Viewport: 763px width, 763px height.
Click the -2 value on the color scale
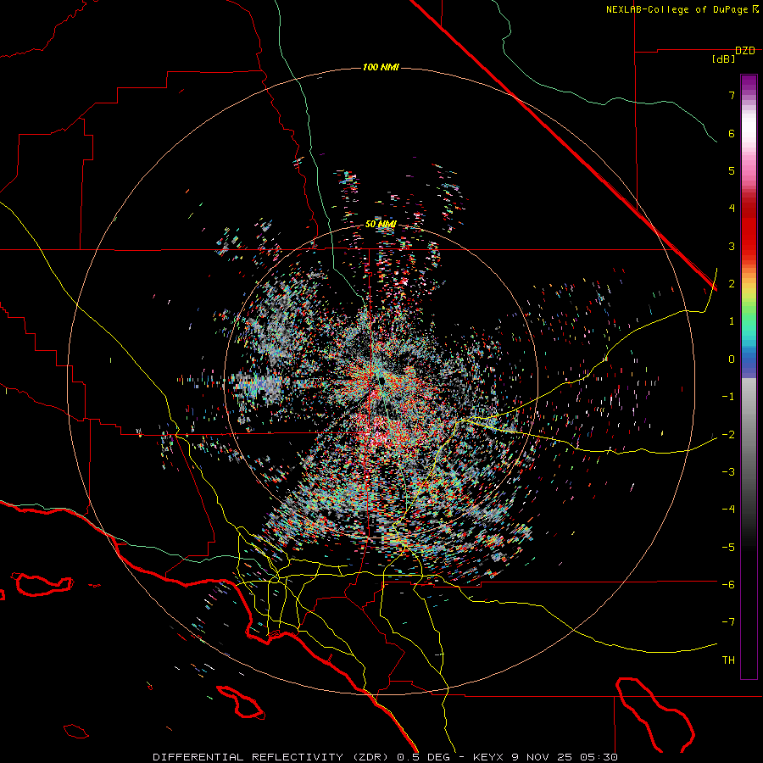tap(728, 434)
